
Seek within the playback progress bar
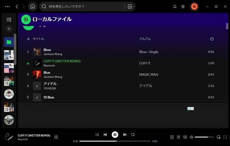coord(115,141)
